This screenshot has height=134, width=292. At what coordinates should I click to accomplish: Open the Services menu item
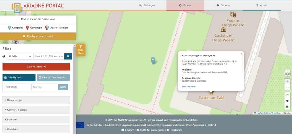coord(223,5)
